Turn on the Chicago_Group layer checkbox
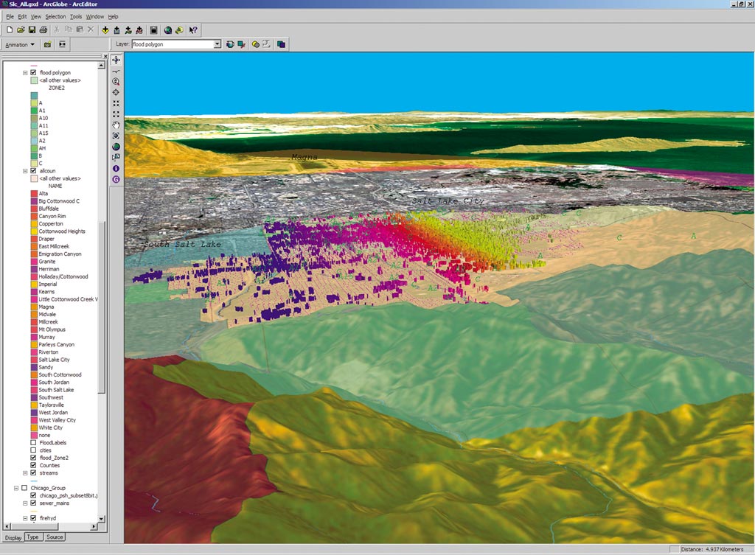755x555 pixels. (24, 488)
